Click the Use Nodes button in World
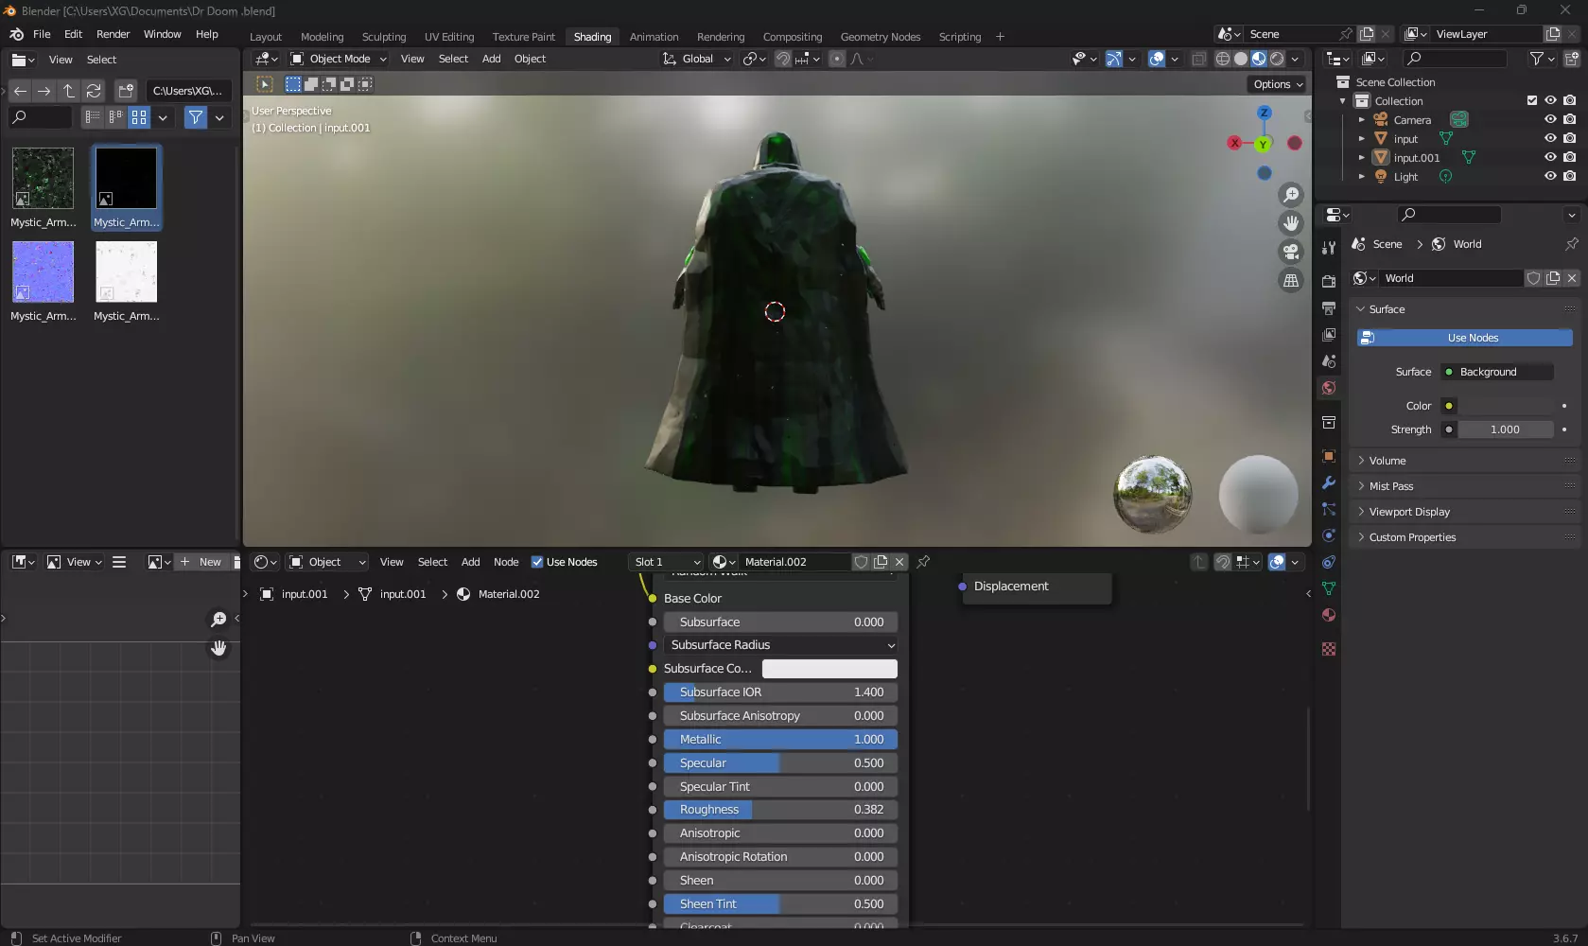 [1464, 338]
